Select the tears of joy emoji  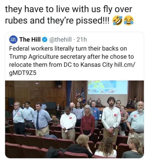(x=129, y=21)
